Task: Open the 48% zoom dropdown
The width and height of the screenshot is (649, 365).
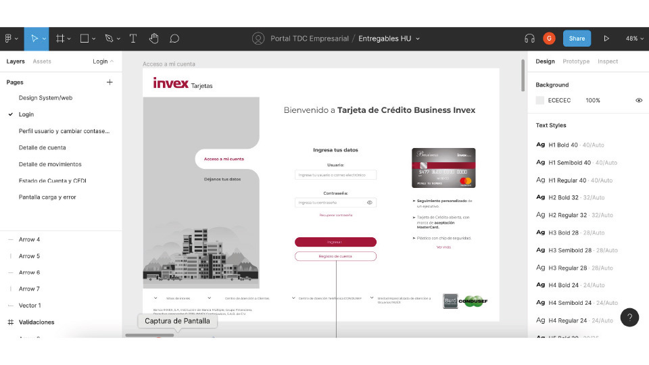Action: tap(635, 39)
